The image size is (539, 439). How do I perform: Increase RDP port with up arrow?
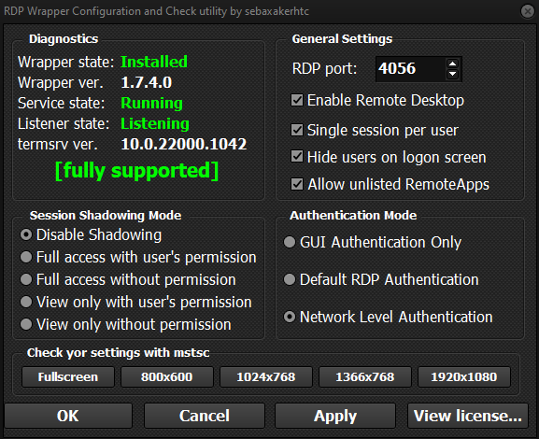pos(452,64)
